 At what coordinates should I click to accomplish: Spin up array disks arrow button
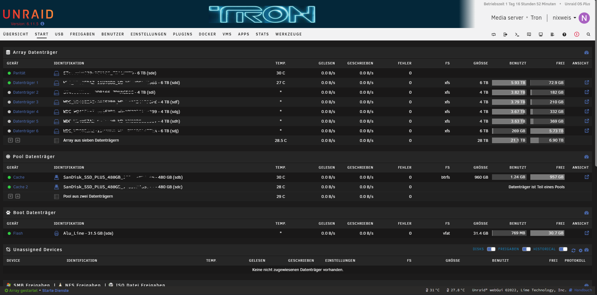click(18, 140)
